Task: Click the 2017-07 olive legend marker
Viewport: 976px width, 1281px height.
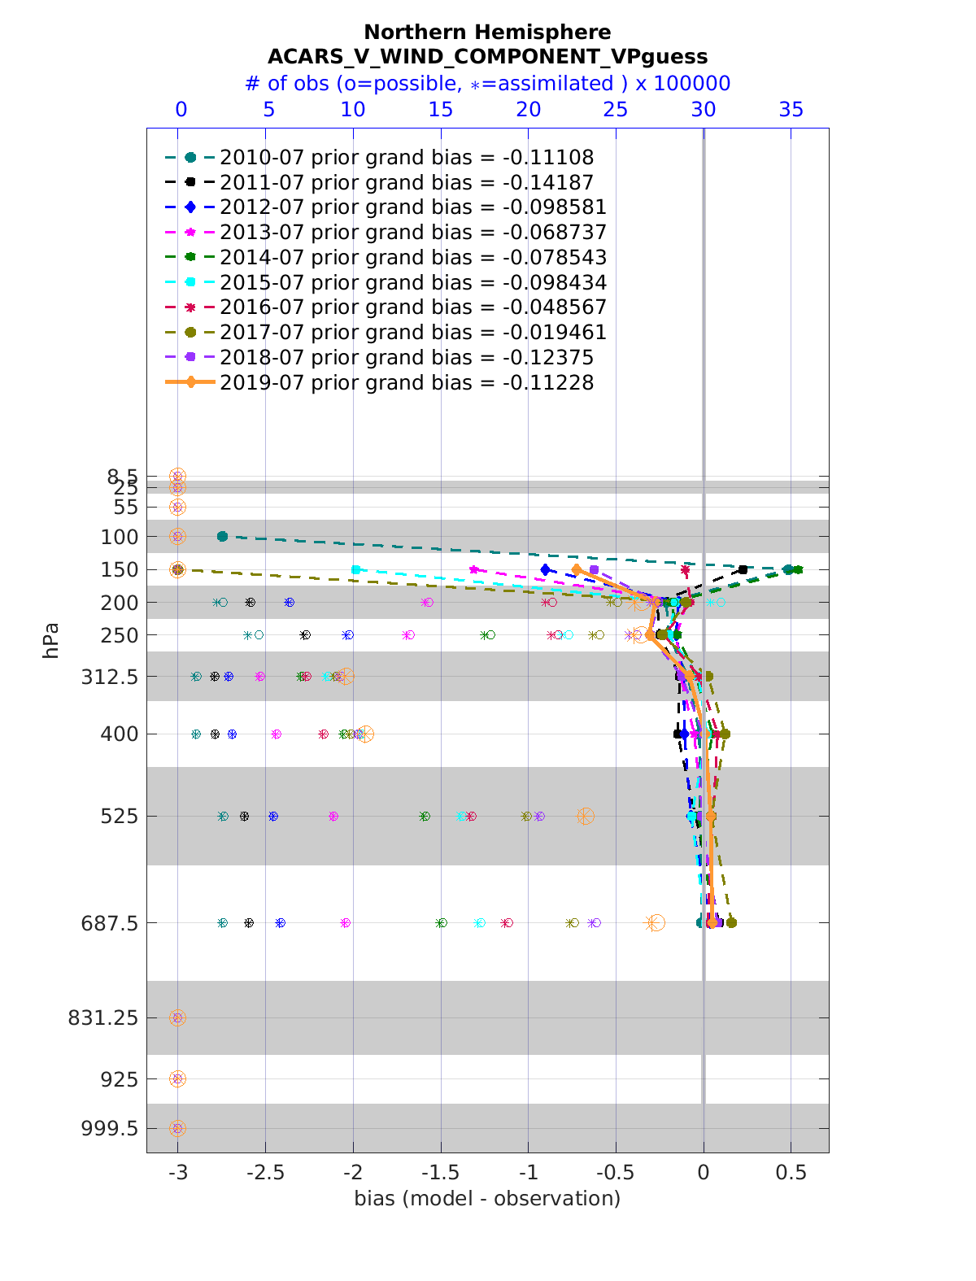Action: point(190,333)
